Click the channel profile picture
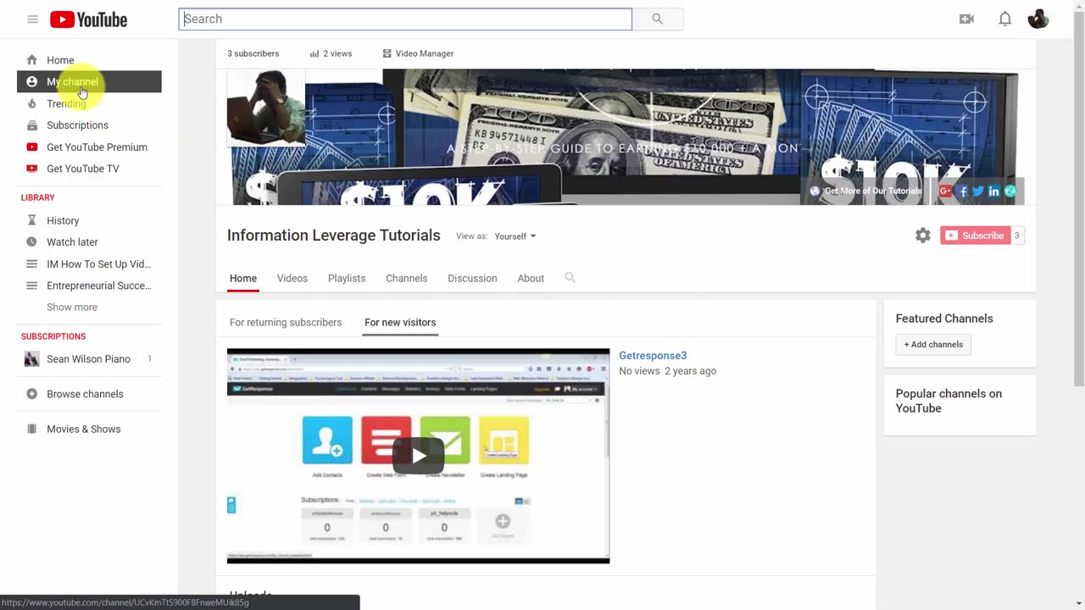The image size is (1085, 610). point(266,108)
